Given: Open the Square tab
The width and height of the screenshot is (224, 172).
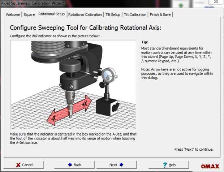Looking at the screenshot, I should pos(29,14).
